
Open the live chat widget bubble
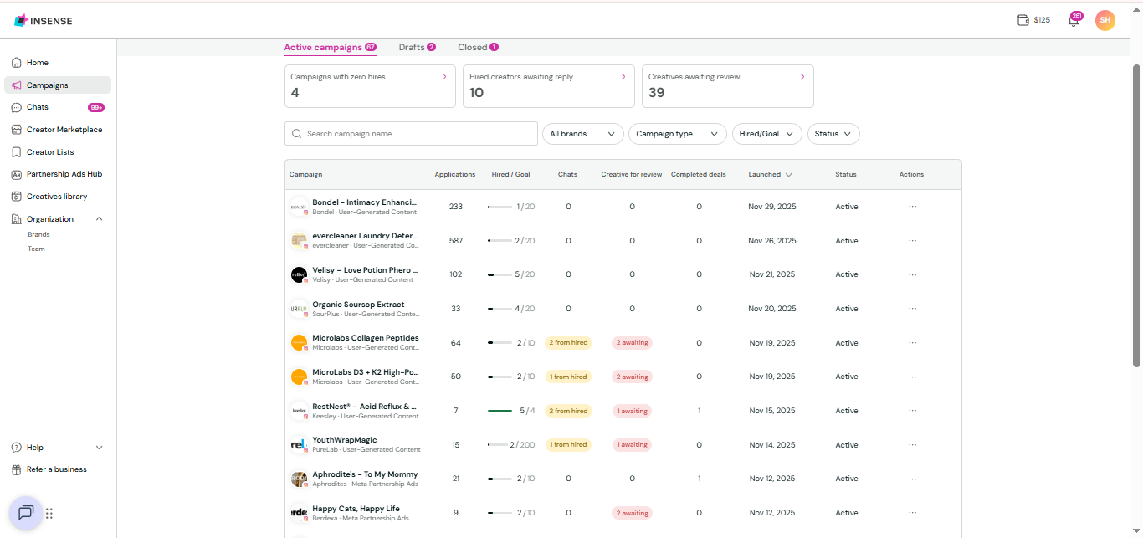(x=26, y=513)
